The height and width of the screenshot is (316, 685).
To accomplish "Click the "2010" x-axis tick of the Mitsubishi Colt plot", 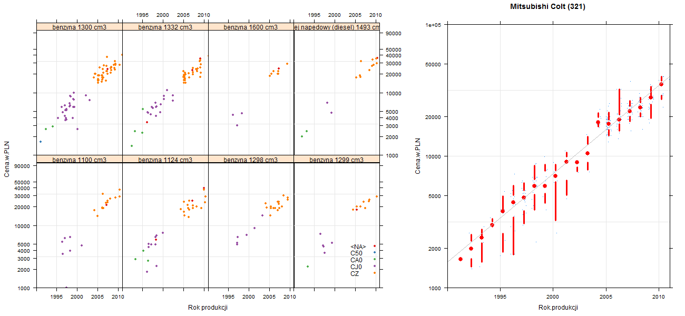I will [x=659, y=297].
